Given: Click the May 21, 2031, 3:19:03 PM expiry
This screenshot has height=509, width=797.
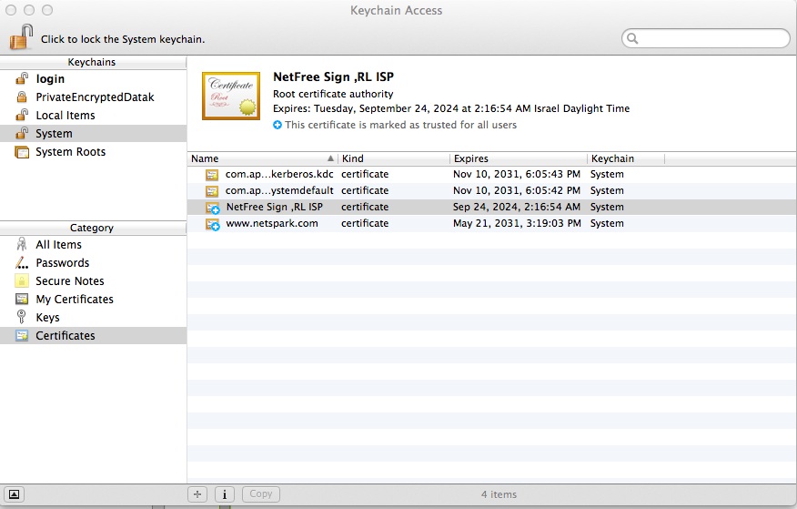Looking at the screenshot, I should point(517,223).
